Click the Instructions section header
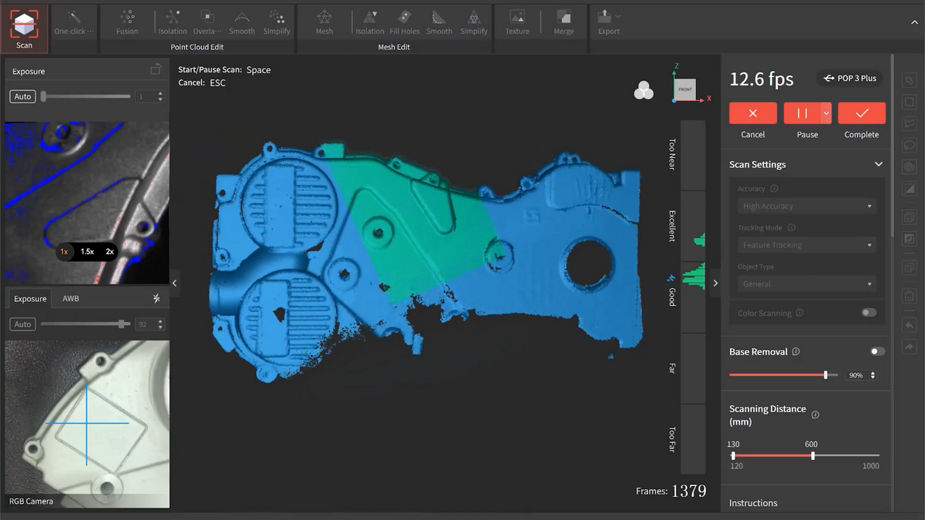Viewport: 925px width, 520px height. 753,503
